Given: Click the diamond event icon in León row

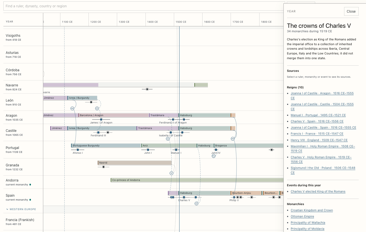Looking at the screenshot, I should point(97,108).
